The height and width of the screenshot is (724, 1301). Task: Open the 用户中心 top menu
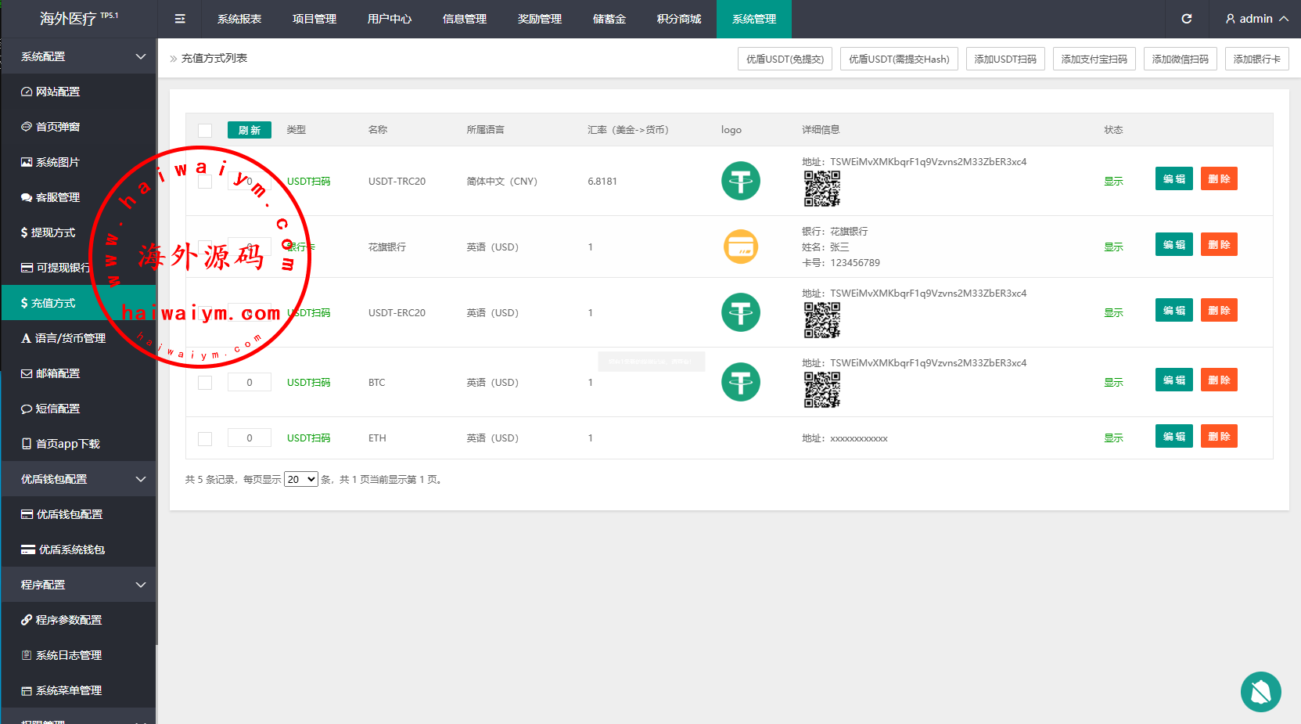390,19
